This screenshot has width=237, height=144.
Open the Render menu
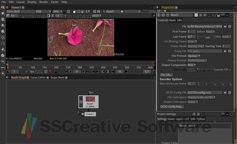click(x=44, y=2)
